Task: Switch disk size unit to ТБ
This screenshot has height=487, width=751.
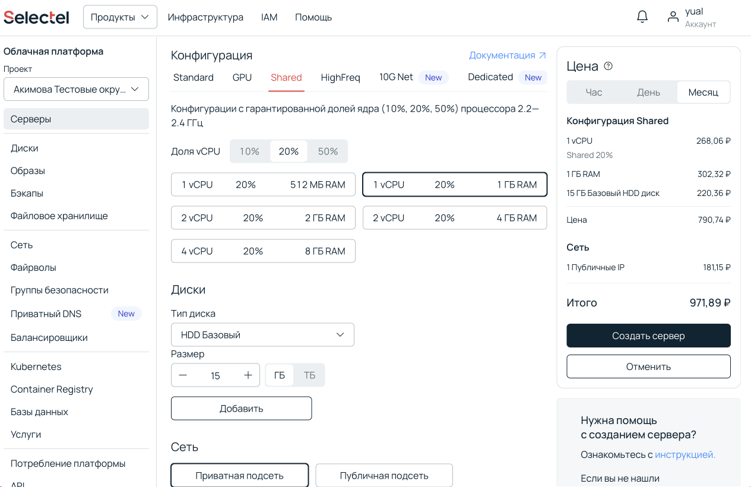Action: click(x=309, y=375)
